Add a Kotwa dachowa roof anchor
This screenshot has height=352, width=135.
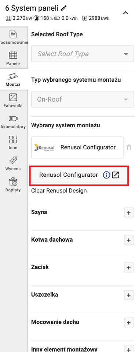pos(129,240)
